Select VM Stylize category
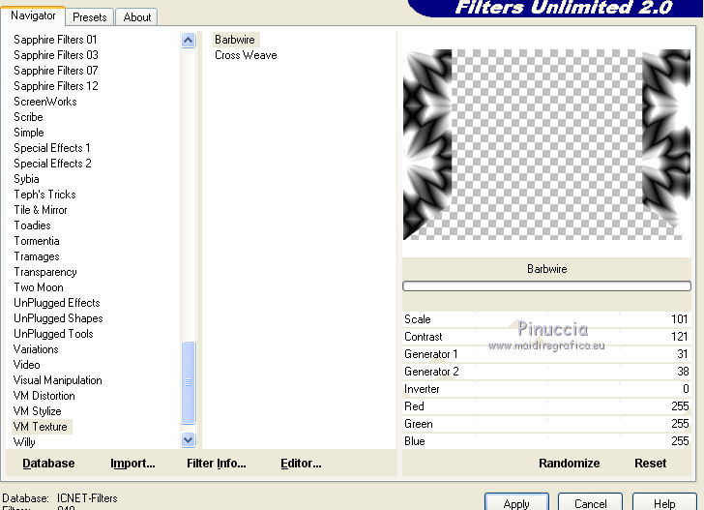Screen dimensions: 704x510 pyautogui.click(x=37, y=411)
